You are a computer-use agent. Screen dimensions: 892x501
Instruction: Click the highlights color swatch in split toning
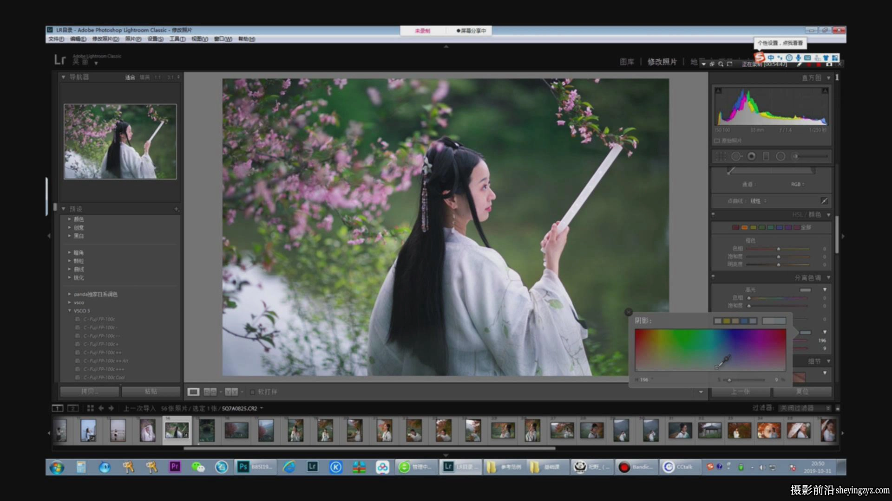pyautogui.click(x=805, y=290)
